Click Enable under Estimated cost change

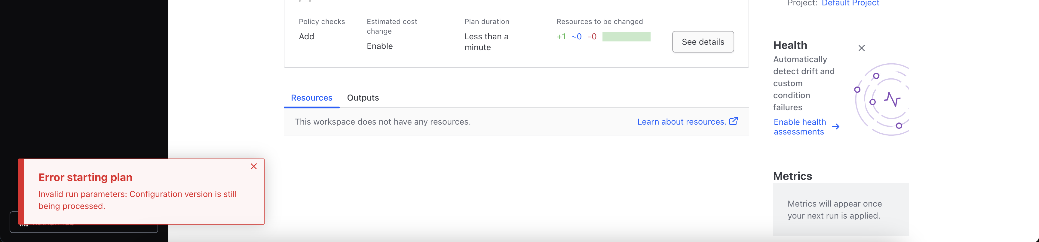coord(379,46)
